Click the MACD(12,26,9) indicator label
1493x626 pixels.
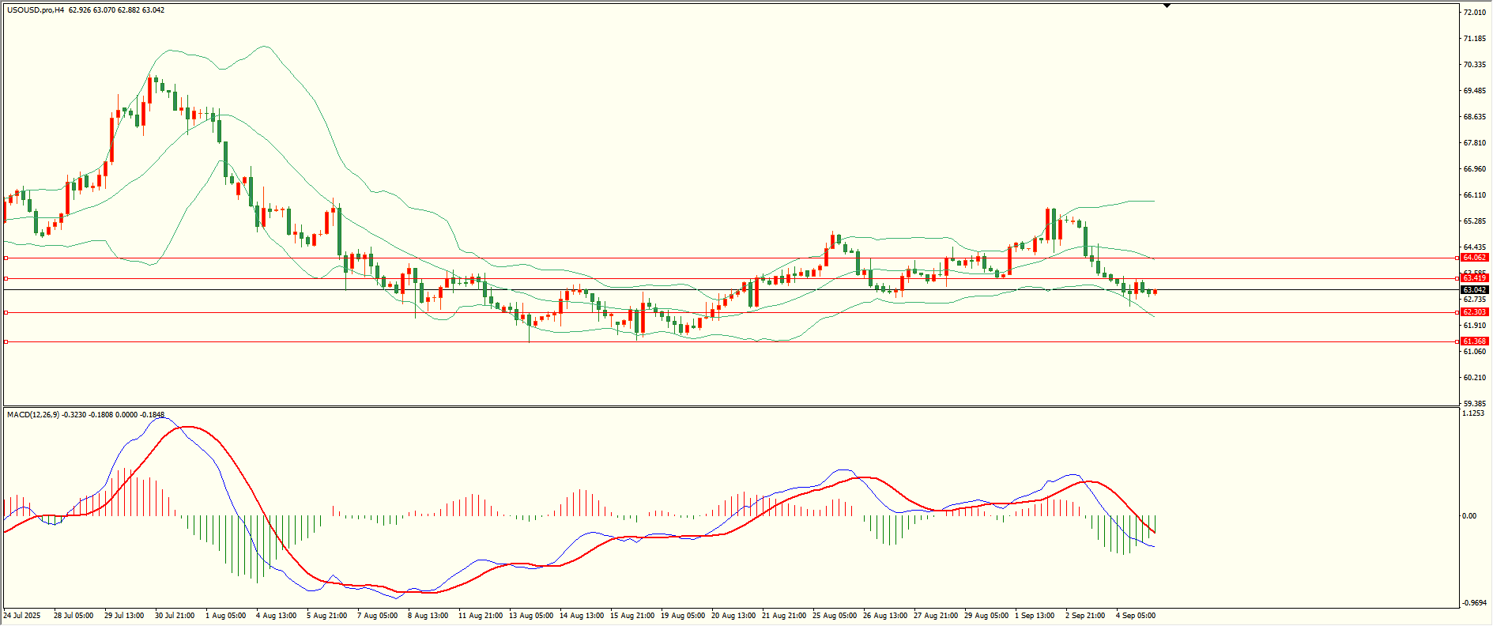coord(32,414)
